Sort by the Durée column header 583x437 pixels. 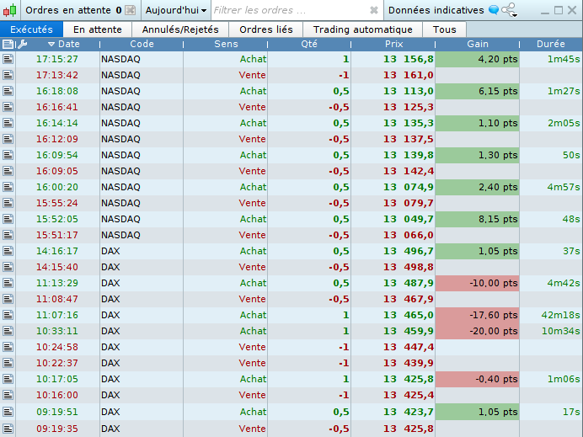click(x=551, y=44)
